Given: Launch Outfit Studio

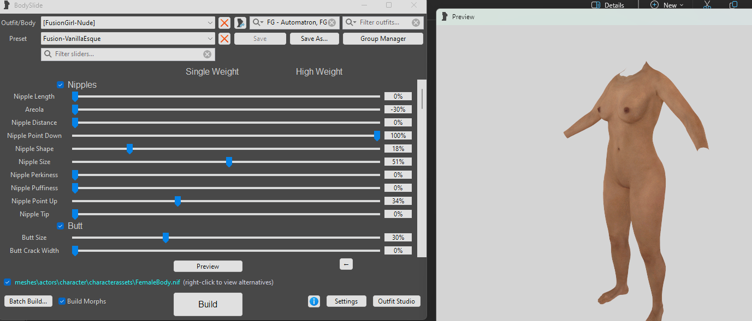Looking at the screenshot, I should pyautogui.click(x=396, y=301).
